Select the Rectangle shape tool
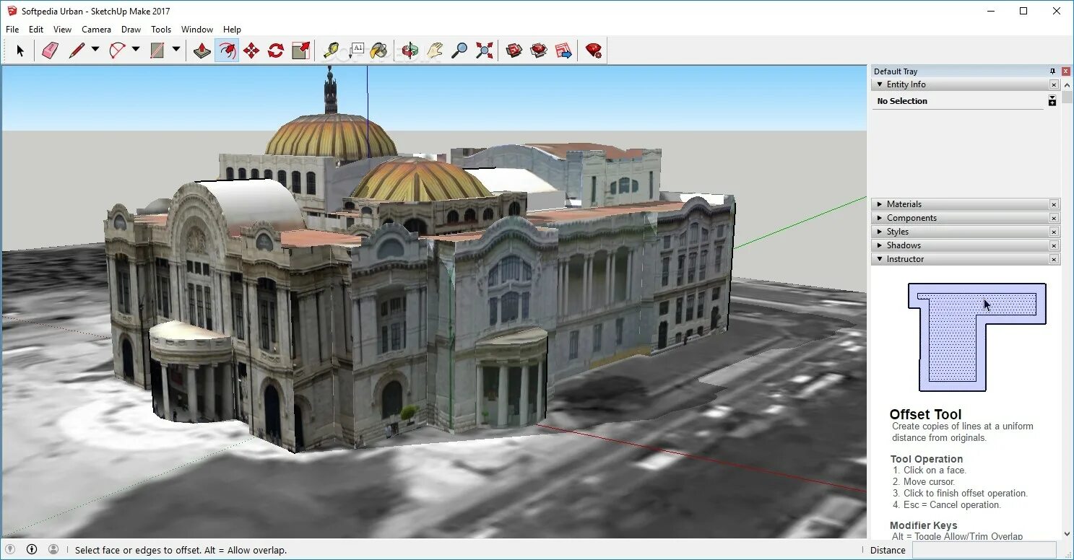The image size is (1074, 560). (x=157, y=51)
